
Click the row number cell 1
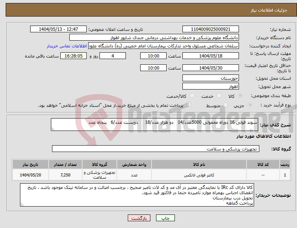285,175
